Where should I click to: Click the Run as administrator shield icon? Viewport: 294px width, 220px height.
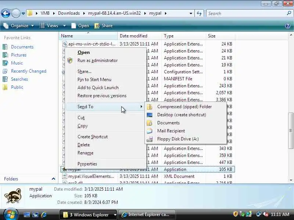[70, 60]
